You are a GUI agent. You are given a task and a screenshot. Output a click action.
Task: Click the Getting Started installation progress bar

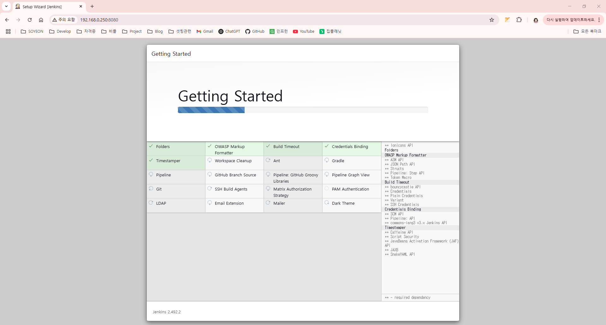[x=303, y=110]
